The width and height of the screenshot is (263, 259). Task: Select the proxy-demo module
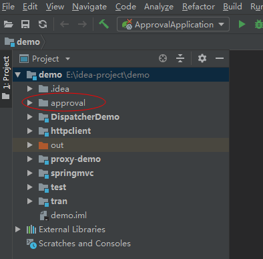tap(121, 159)
